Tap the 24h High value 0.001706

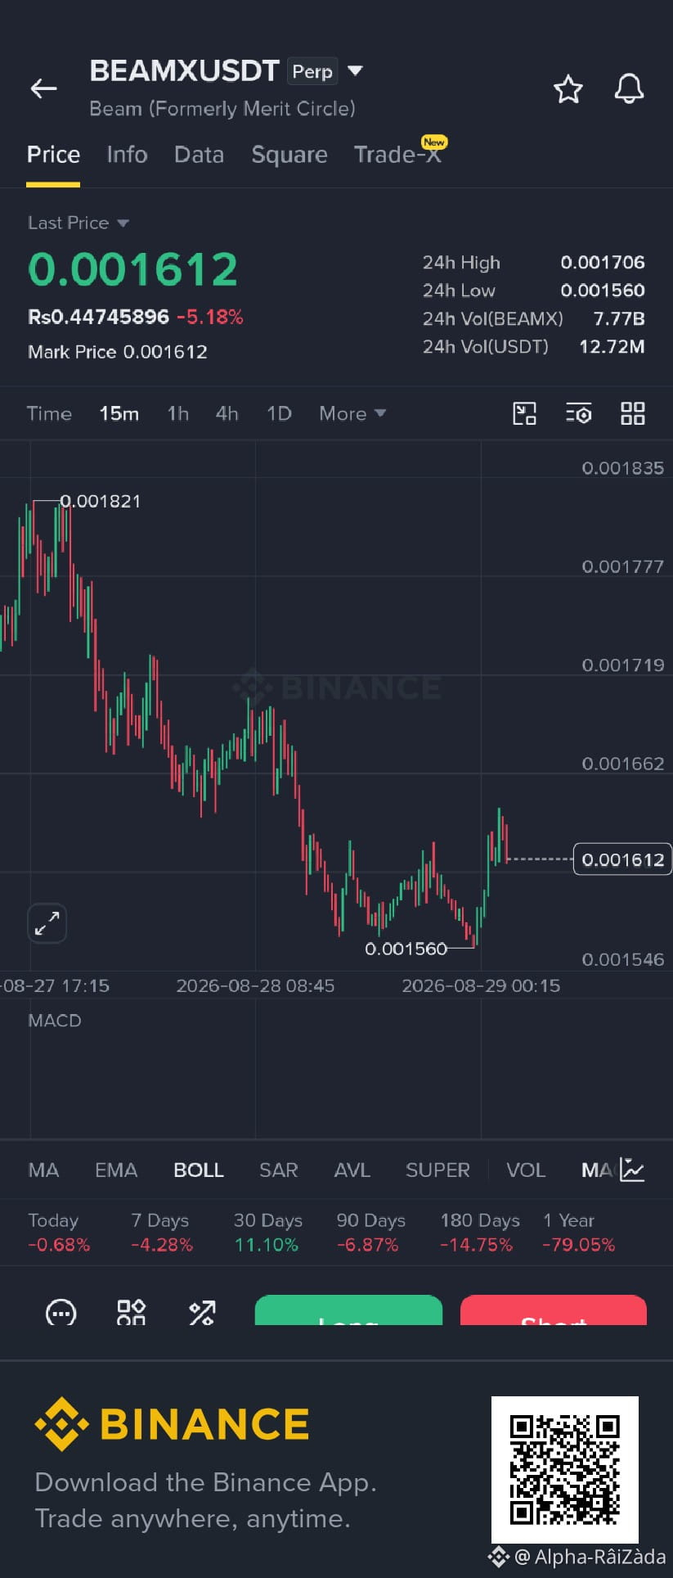(x=603, y=263)
